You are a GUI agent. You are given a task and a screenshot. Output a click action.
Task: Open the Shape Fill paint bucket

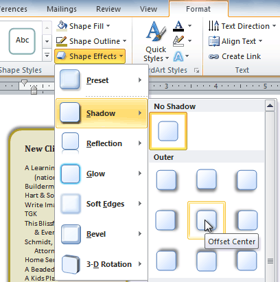62,26
